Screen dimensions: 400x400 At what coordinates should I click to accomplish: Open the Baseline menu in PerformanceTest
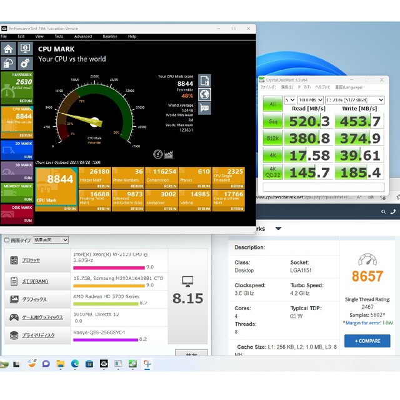(110, 36)
